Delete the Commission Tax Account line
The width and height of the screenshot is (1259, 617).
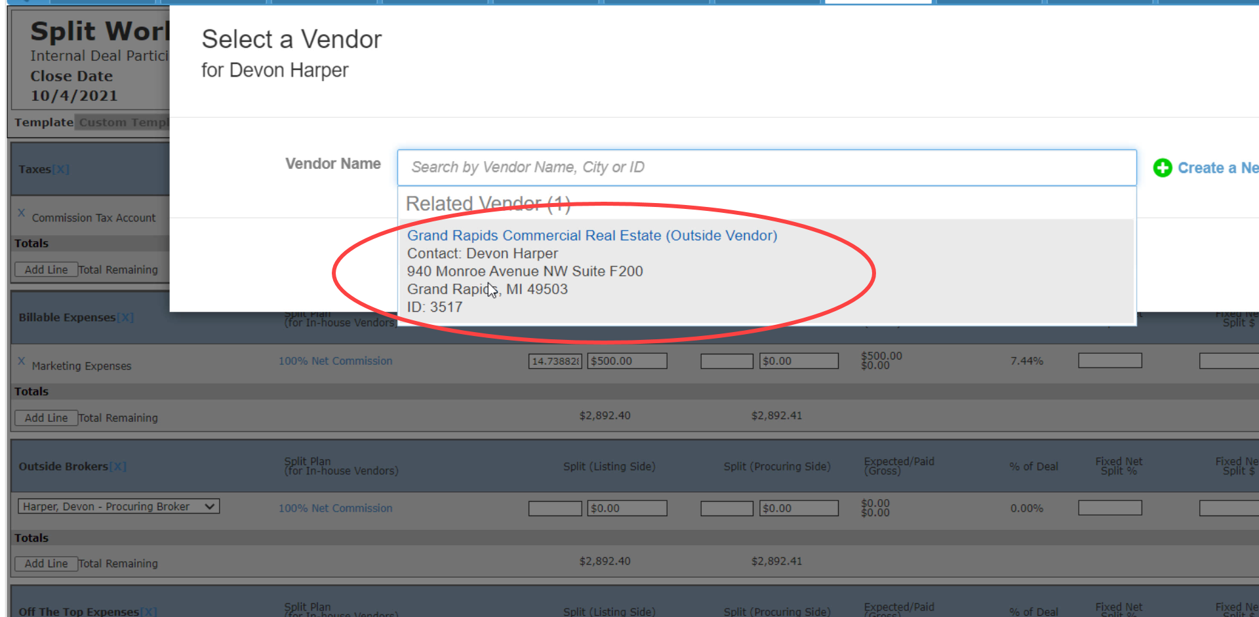point(22,213)
